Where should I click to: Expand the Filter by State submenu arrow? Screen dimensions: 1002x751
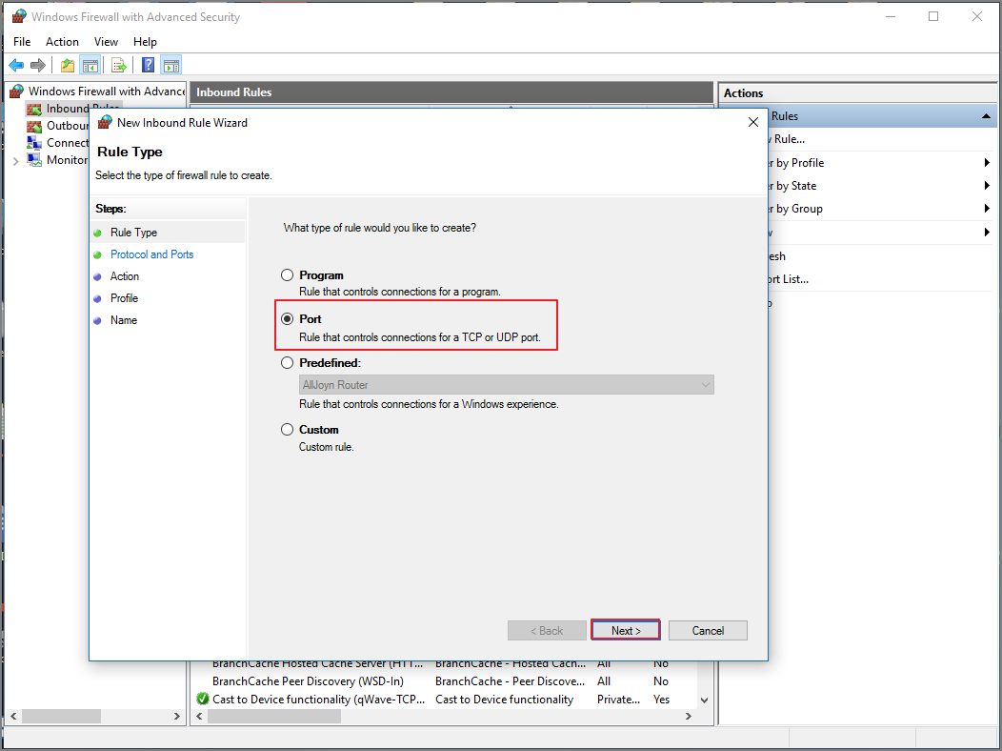click(987, 186)
